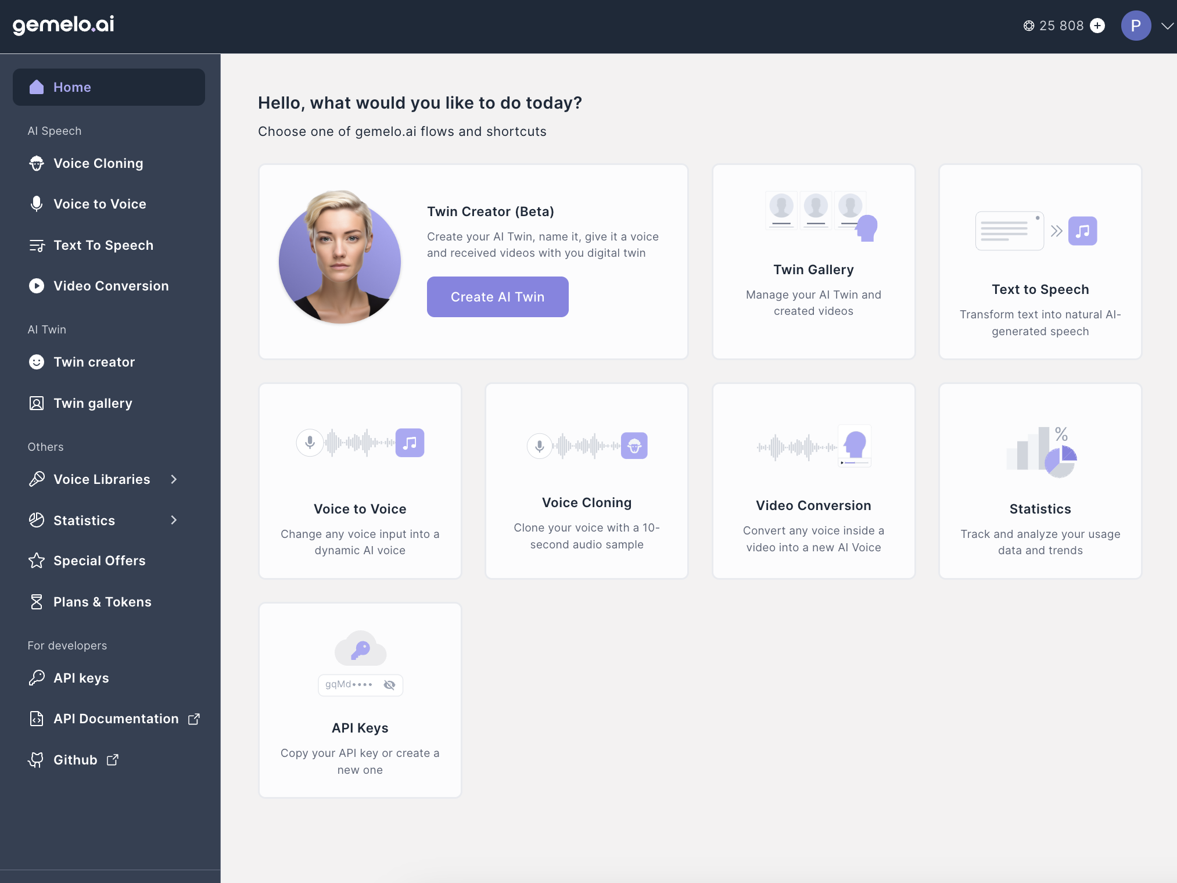Image resolution: width=1177 pixels, height=883 pixels.
Task: Click the AI twin portrait thumbnail
Action: click(340, 257)
